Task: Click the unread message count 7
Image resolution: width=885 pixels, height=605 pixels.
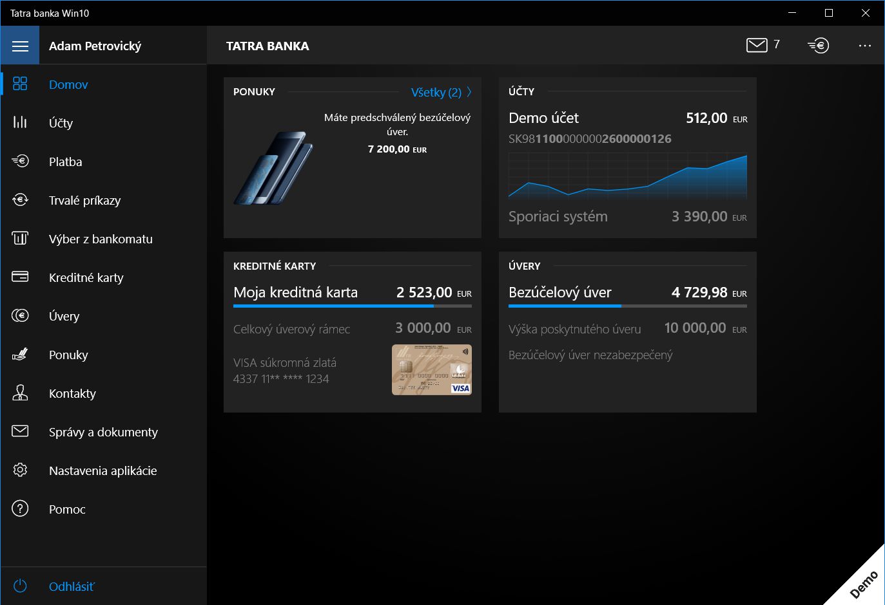Action: 777,44
